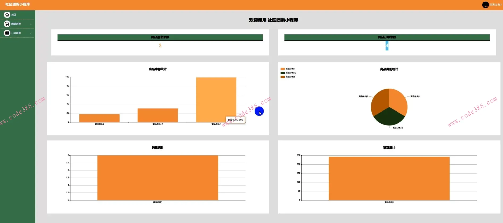Click the order wallet icon for 订单管理
Screen dimensions: 503x223
click(x=7, y=33)
